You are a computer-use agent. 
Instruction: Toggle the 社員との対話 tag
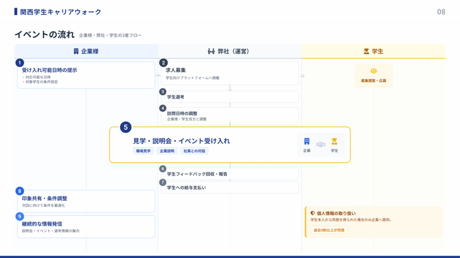point(195,151)
